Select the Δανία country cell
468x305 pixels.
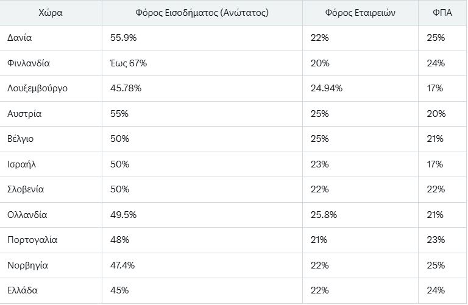click(x=19, y=38)
